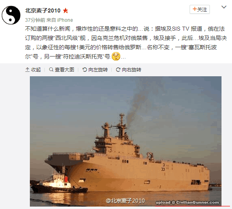Click the red star verification badge
The image size is (232, 209).
click(65, 10)
